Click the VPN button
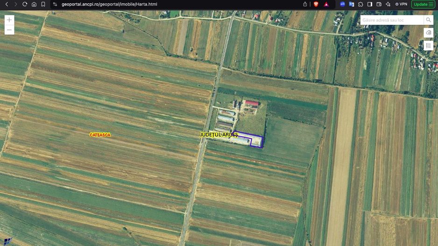 (x=401, y=4)
